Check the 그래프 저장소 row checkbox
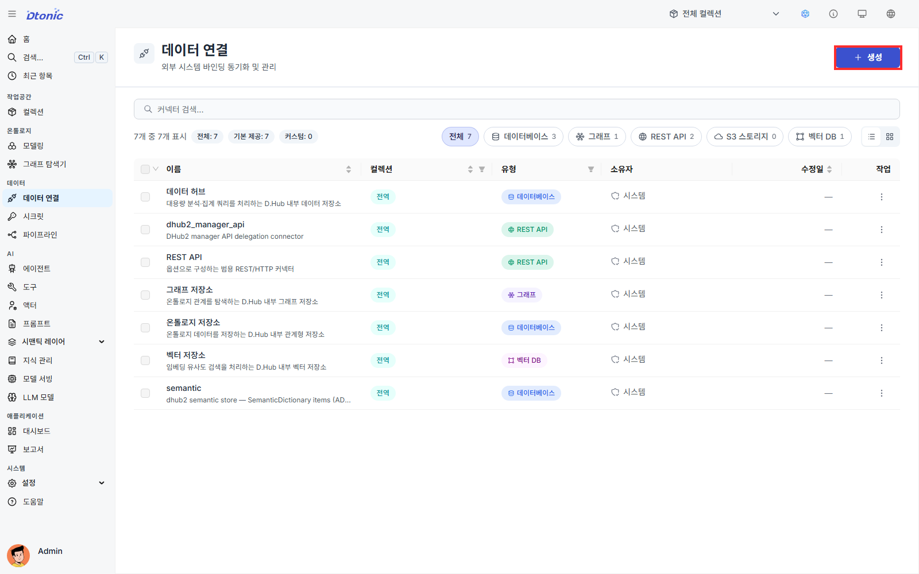 [145, 295]
